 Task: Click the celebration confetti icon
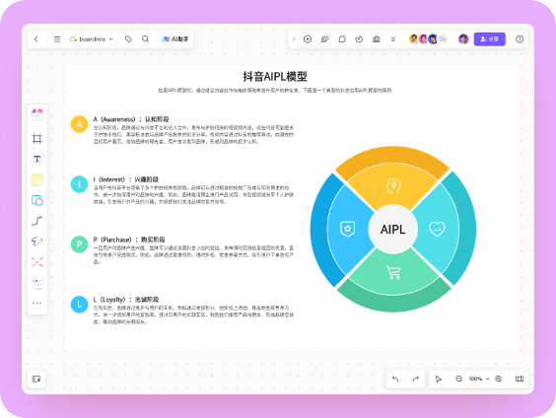(x=324, y=39)
